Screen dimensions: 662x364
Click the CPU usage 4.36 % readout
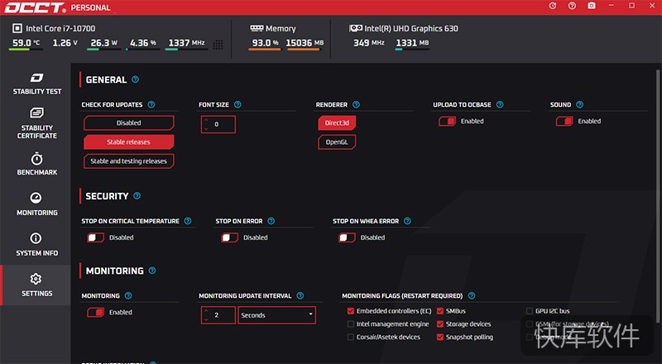143,43
